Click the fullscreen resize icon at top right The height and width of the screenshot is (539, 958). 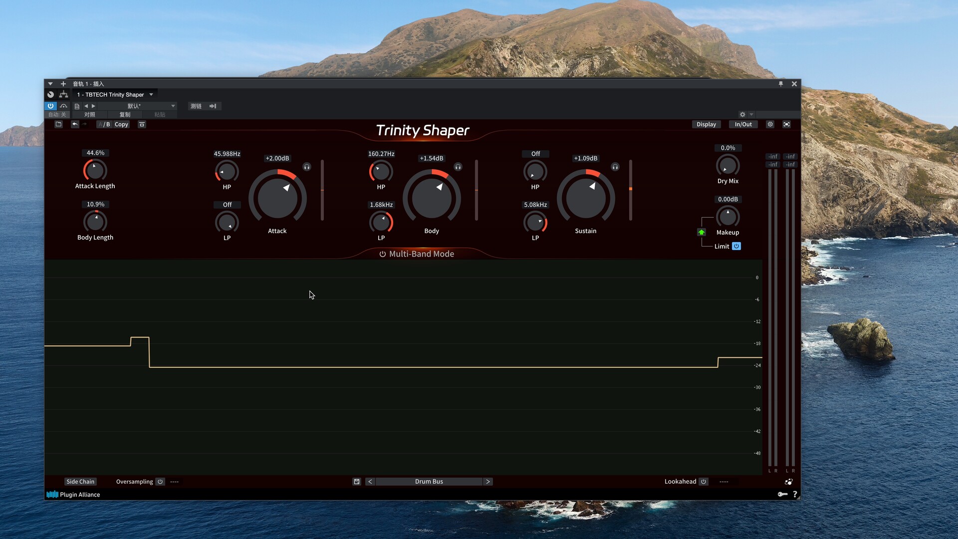click(x=786, y=124)
